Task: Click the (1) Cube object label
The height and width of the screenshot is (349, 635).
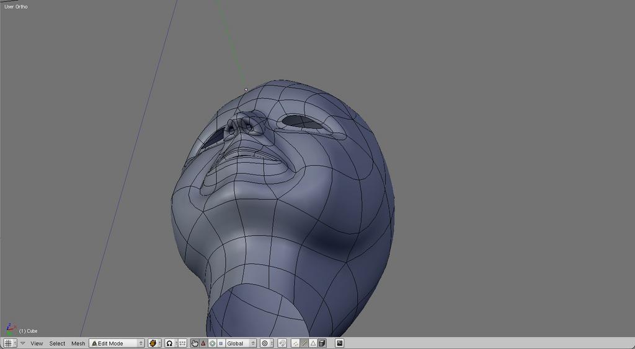Action: point(29,331)
